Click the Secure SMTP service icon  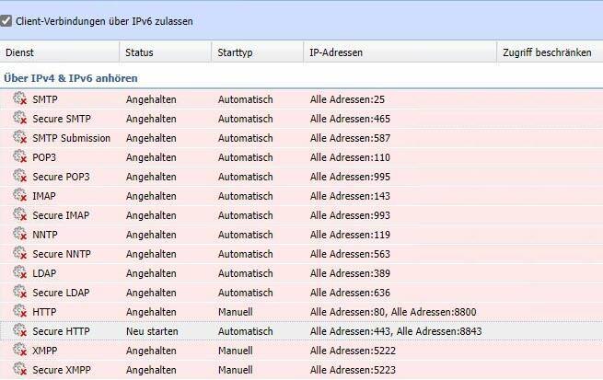(x=19, y=118)
